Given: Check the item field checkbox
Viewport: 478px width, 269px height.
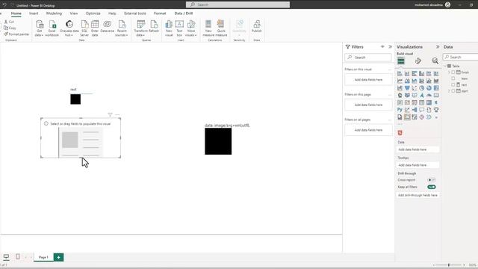Looking at the screenshot, I should point(453,78).
